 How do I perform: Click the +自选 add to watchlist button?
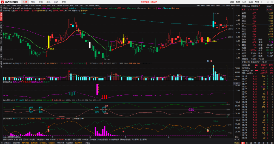pyautogui.click(x=233, y=5)
